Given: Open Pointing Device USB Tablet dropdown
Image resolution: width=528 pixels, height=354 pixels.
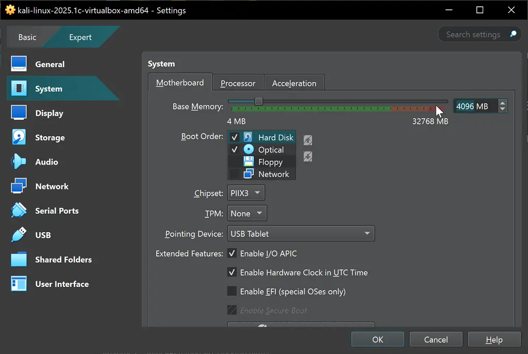Looking at the screenshot, I should [301, 233].
